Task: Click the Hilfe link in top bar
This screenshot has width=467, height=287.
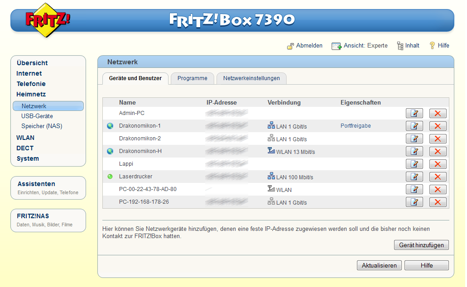Action: tap(443, 46)
